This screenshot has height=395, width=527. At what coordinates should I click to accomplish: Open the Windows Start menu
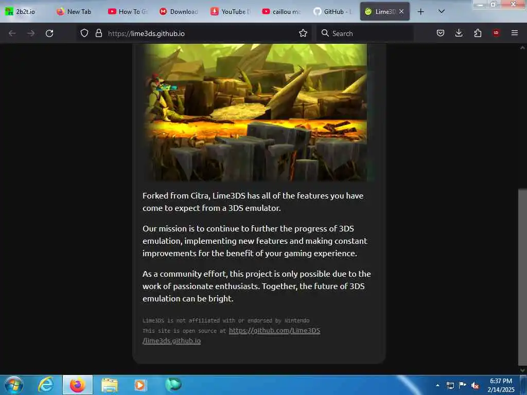coord(14,385)
